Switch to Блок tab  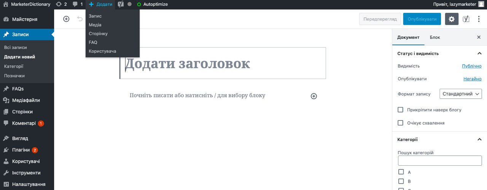coord(435,37)
